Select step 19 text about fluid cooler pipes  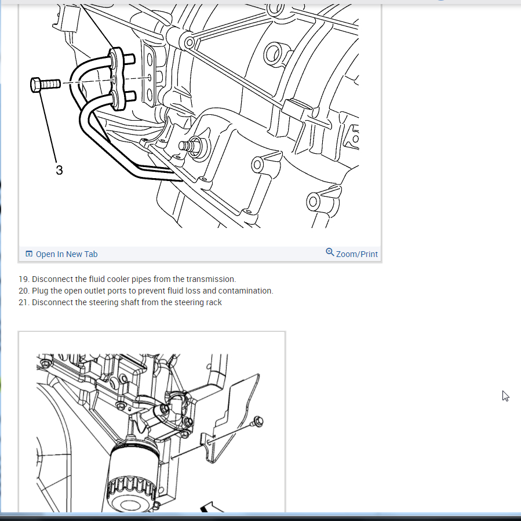pos(127,279)
